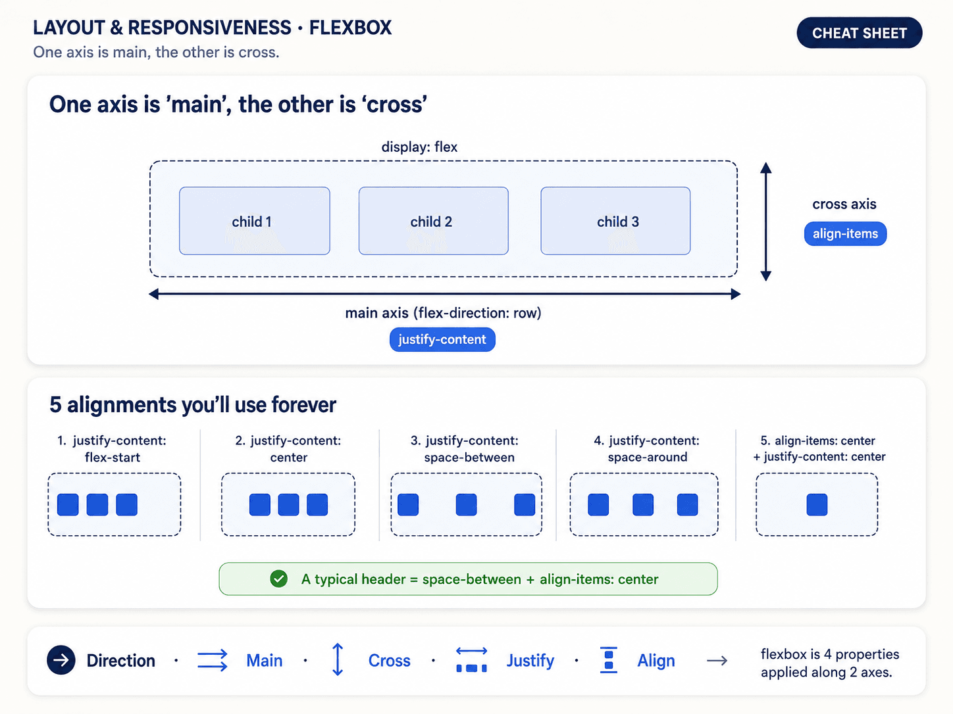
Task: Click the align-items center example thumbnail
Action: (817, 504)
